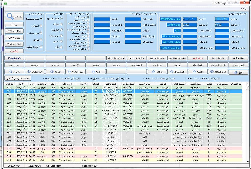Sort descending by خط شهری down-arrow button

[35, 72]
